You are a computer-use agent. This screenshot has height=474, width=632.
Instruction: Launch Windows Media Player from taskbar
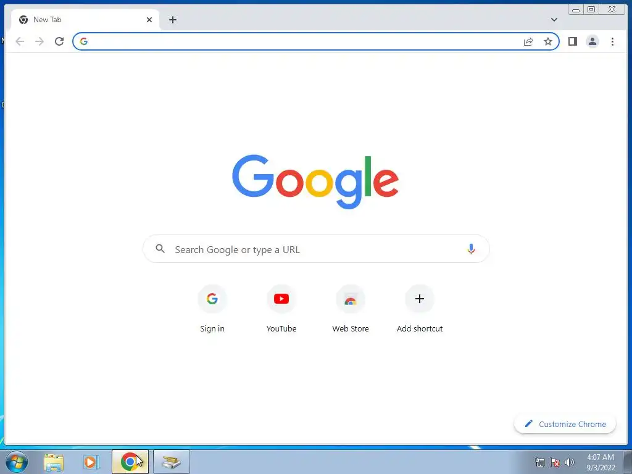point(91,462)
